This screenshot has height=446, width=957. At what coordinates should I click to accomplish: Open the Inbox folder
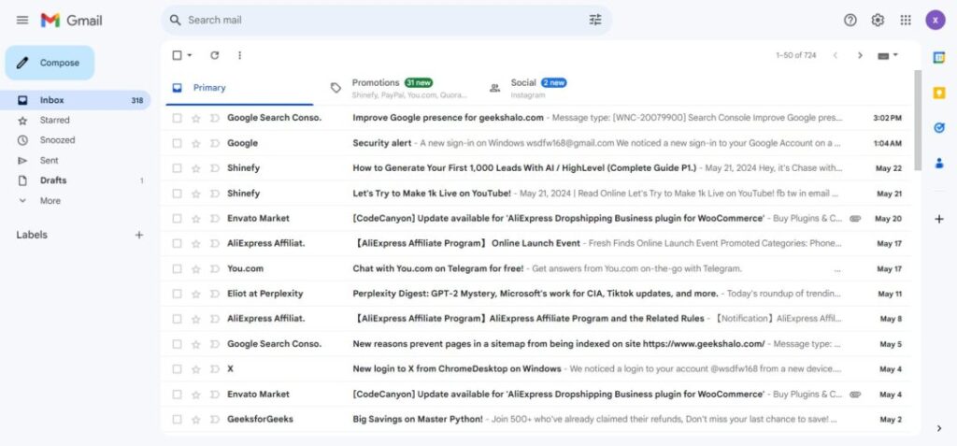[77, 100]
